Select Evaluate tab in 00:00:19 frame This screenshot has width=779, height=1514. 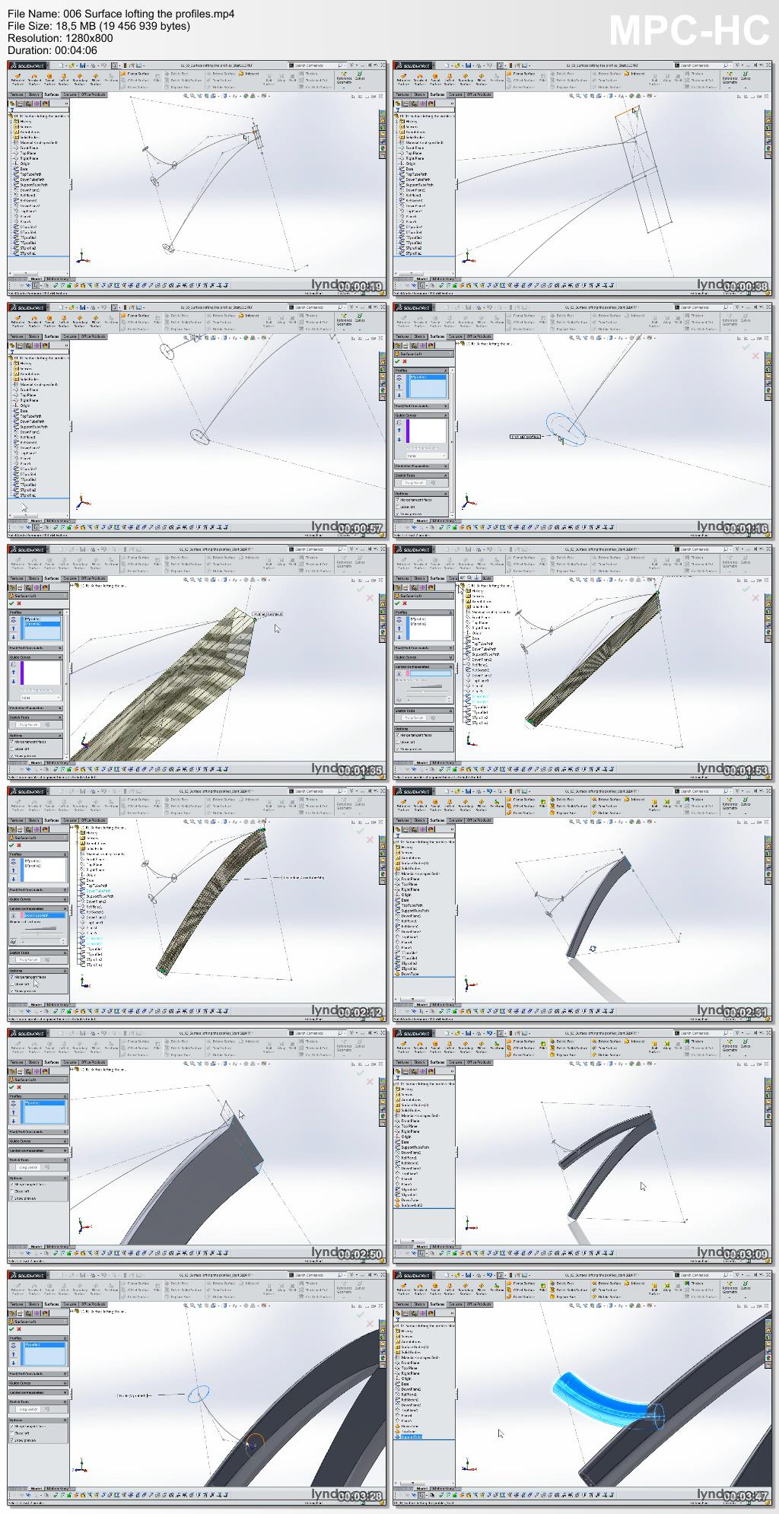pyautogui.click(x=70, y=94)
